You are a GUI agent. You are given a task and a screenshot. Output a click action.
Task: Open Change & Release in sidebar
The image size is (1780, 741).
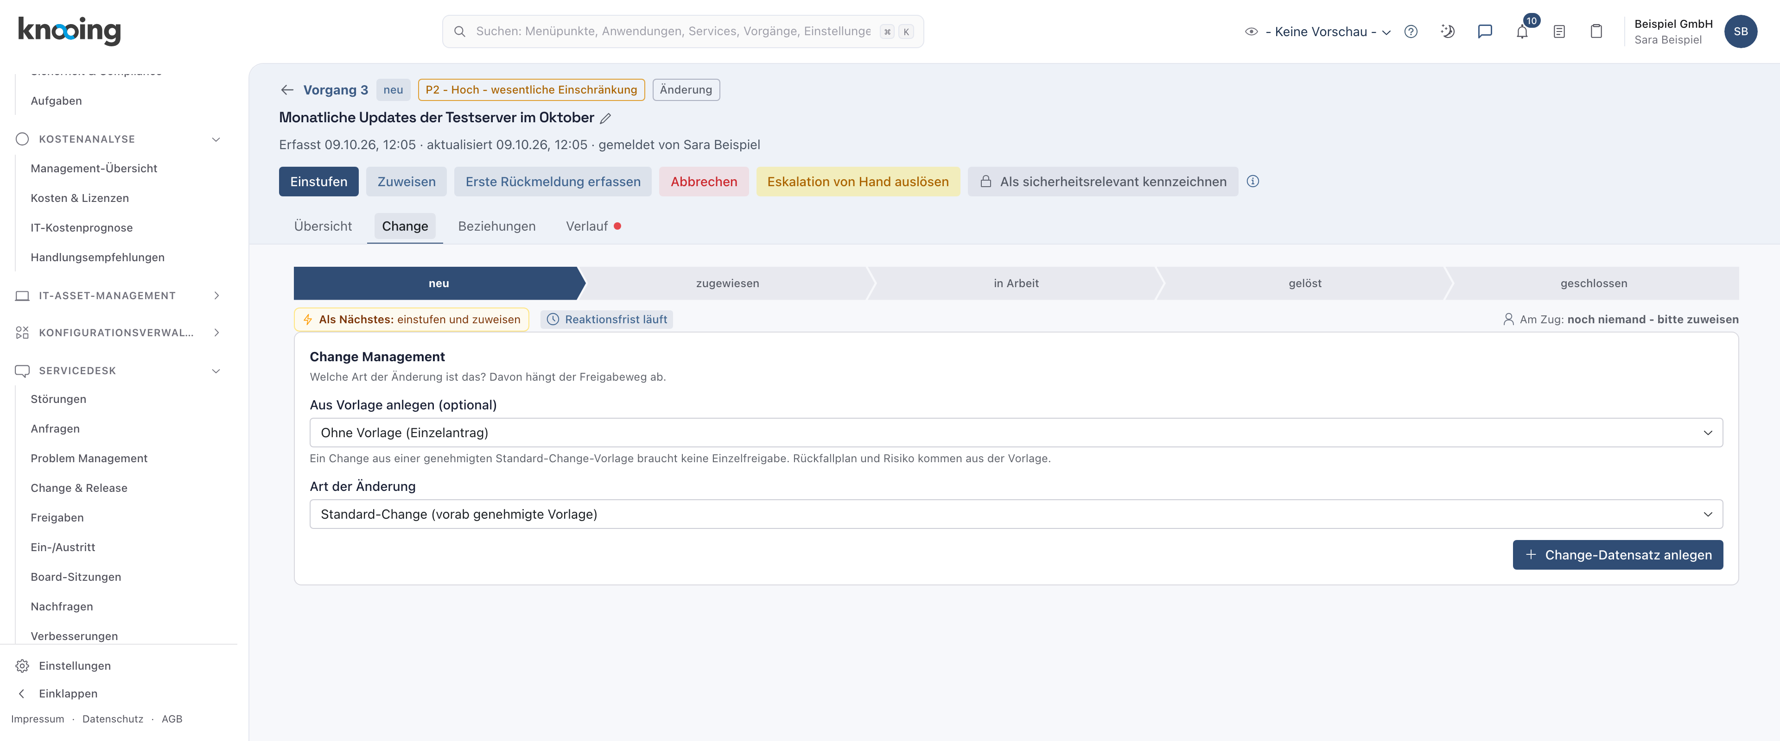click(79, 488)
